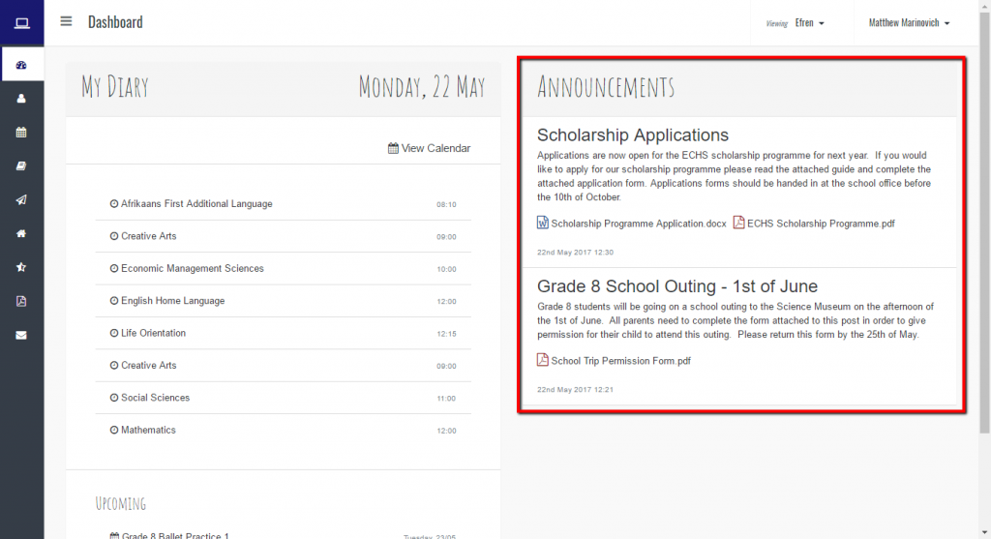Click the 22nd May 2017 12:21 timestamp
This screenshot has height=539, width=991.
(x=575, y=389)
